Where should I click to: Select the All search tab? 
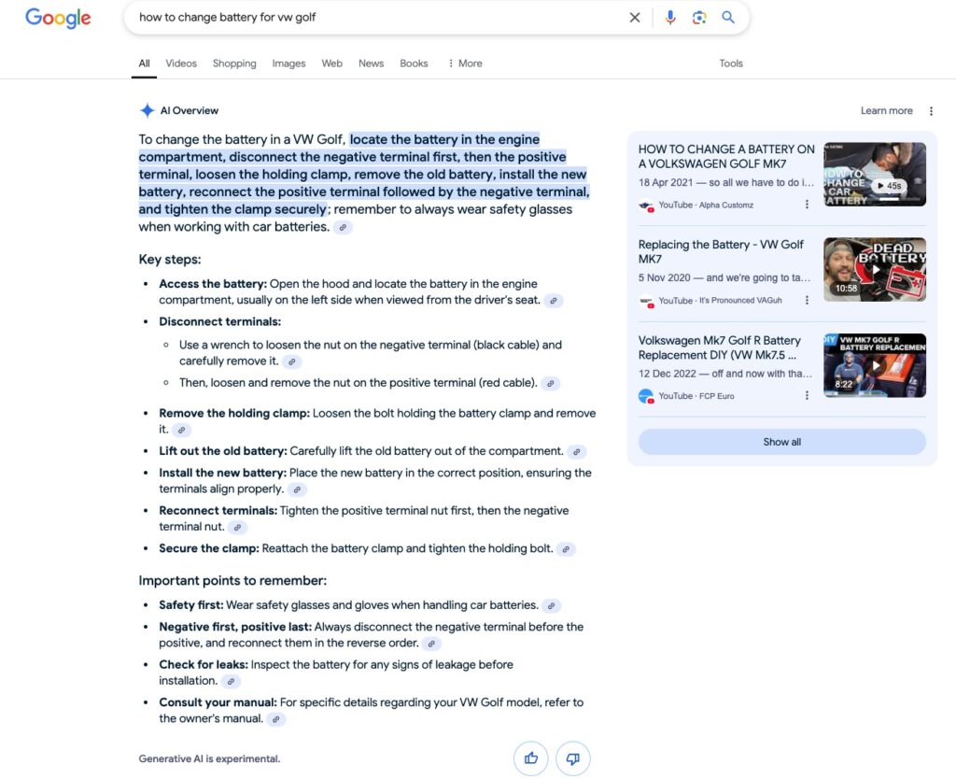tap(144, 64)
